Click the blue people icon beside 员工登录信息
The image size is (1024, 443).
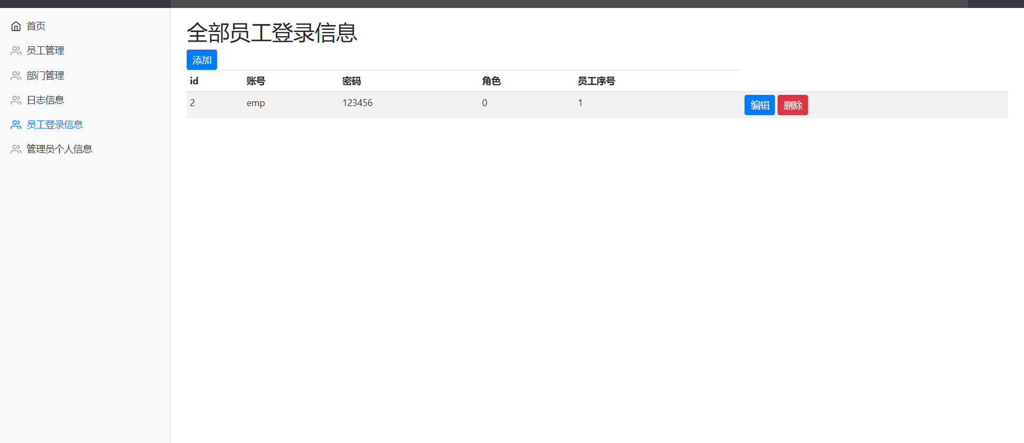tap(16, 125)
